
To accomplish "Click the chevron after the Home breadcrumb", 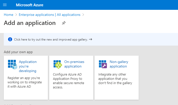I will click(x=16, y=15).
